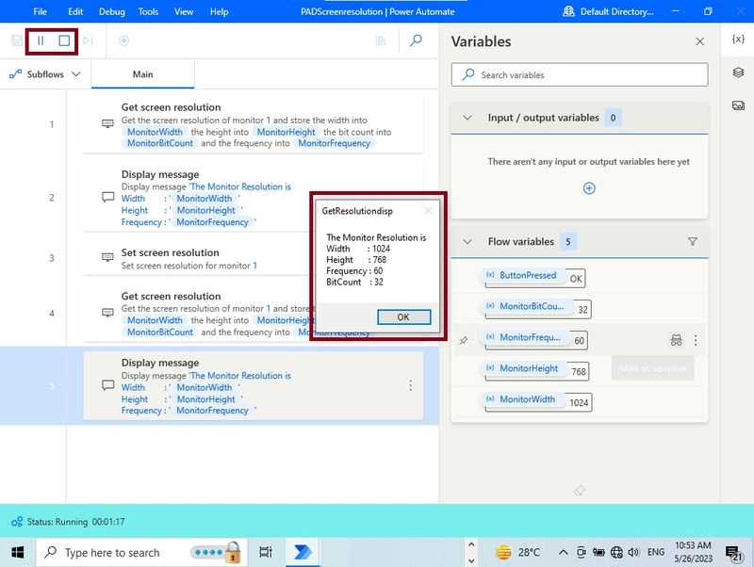Open the Help menu

point(219,11)
